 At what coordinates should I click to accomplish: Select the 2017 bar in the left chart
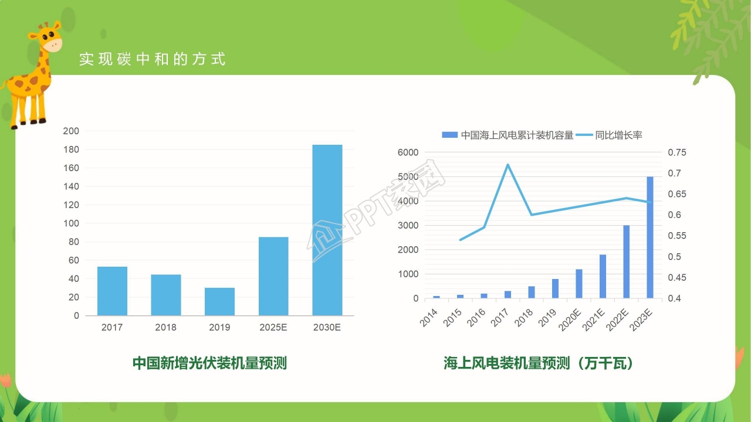click(x=113, y=290)
